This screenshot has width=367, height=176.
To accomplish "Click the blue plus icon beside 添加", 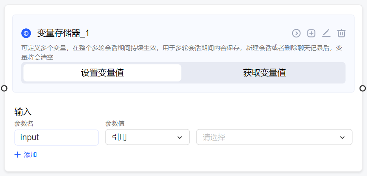I will pyautogui.click(x=18, y=155).
